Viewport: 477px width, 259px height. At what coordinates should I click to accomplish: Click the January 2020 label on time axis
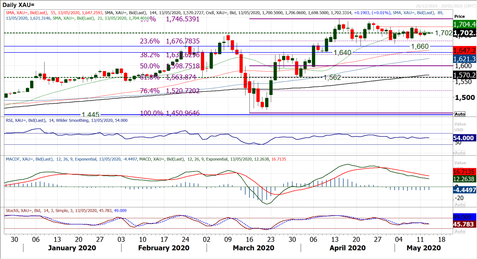coord(72,248)
